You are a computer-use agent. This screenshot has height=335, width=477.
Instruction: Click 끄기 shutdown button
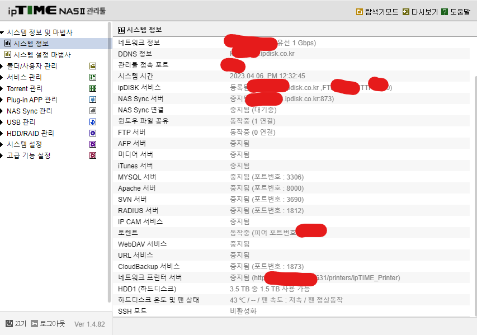pyautogui.click(x=16, y=323)
